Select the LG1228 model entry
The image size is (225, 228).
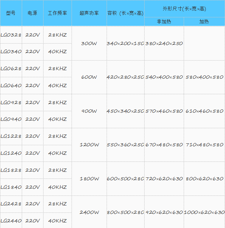click(11, 136)
